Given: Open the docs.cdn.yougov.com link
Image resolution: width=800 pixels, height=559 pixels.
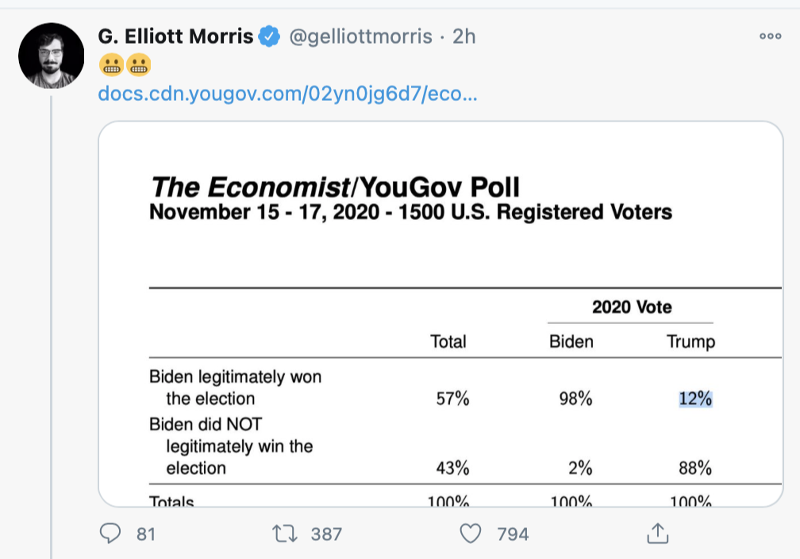Looking at the screenshot, I should coord(287,94).
